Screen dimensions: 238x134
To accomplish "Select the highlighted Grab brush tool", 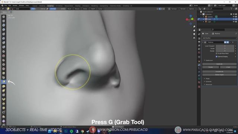I will click(x=4, y=82).
